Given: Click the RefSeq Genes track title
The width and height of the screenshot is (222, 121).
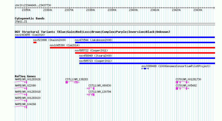Looking at the screenshot, I should [x=25, y=76].
